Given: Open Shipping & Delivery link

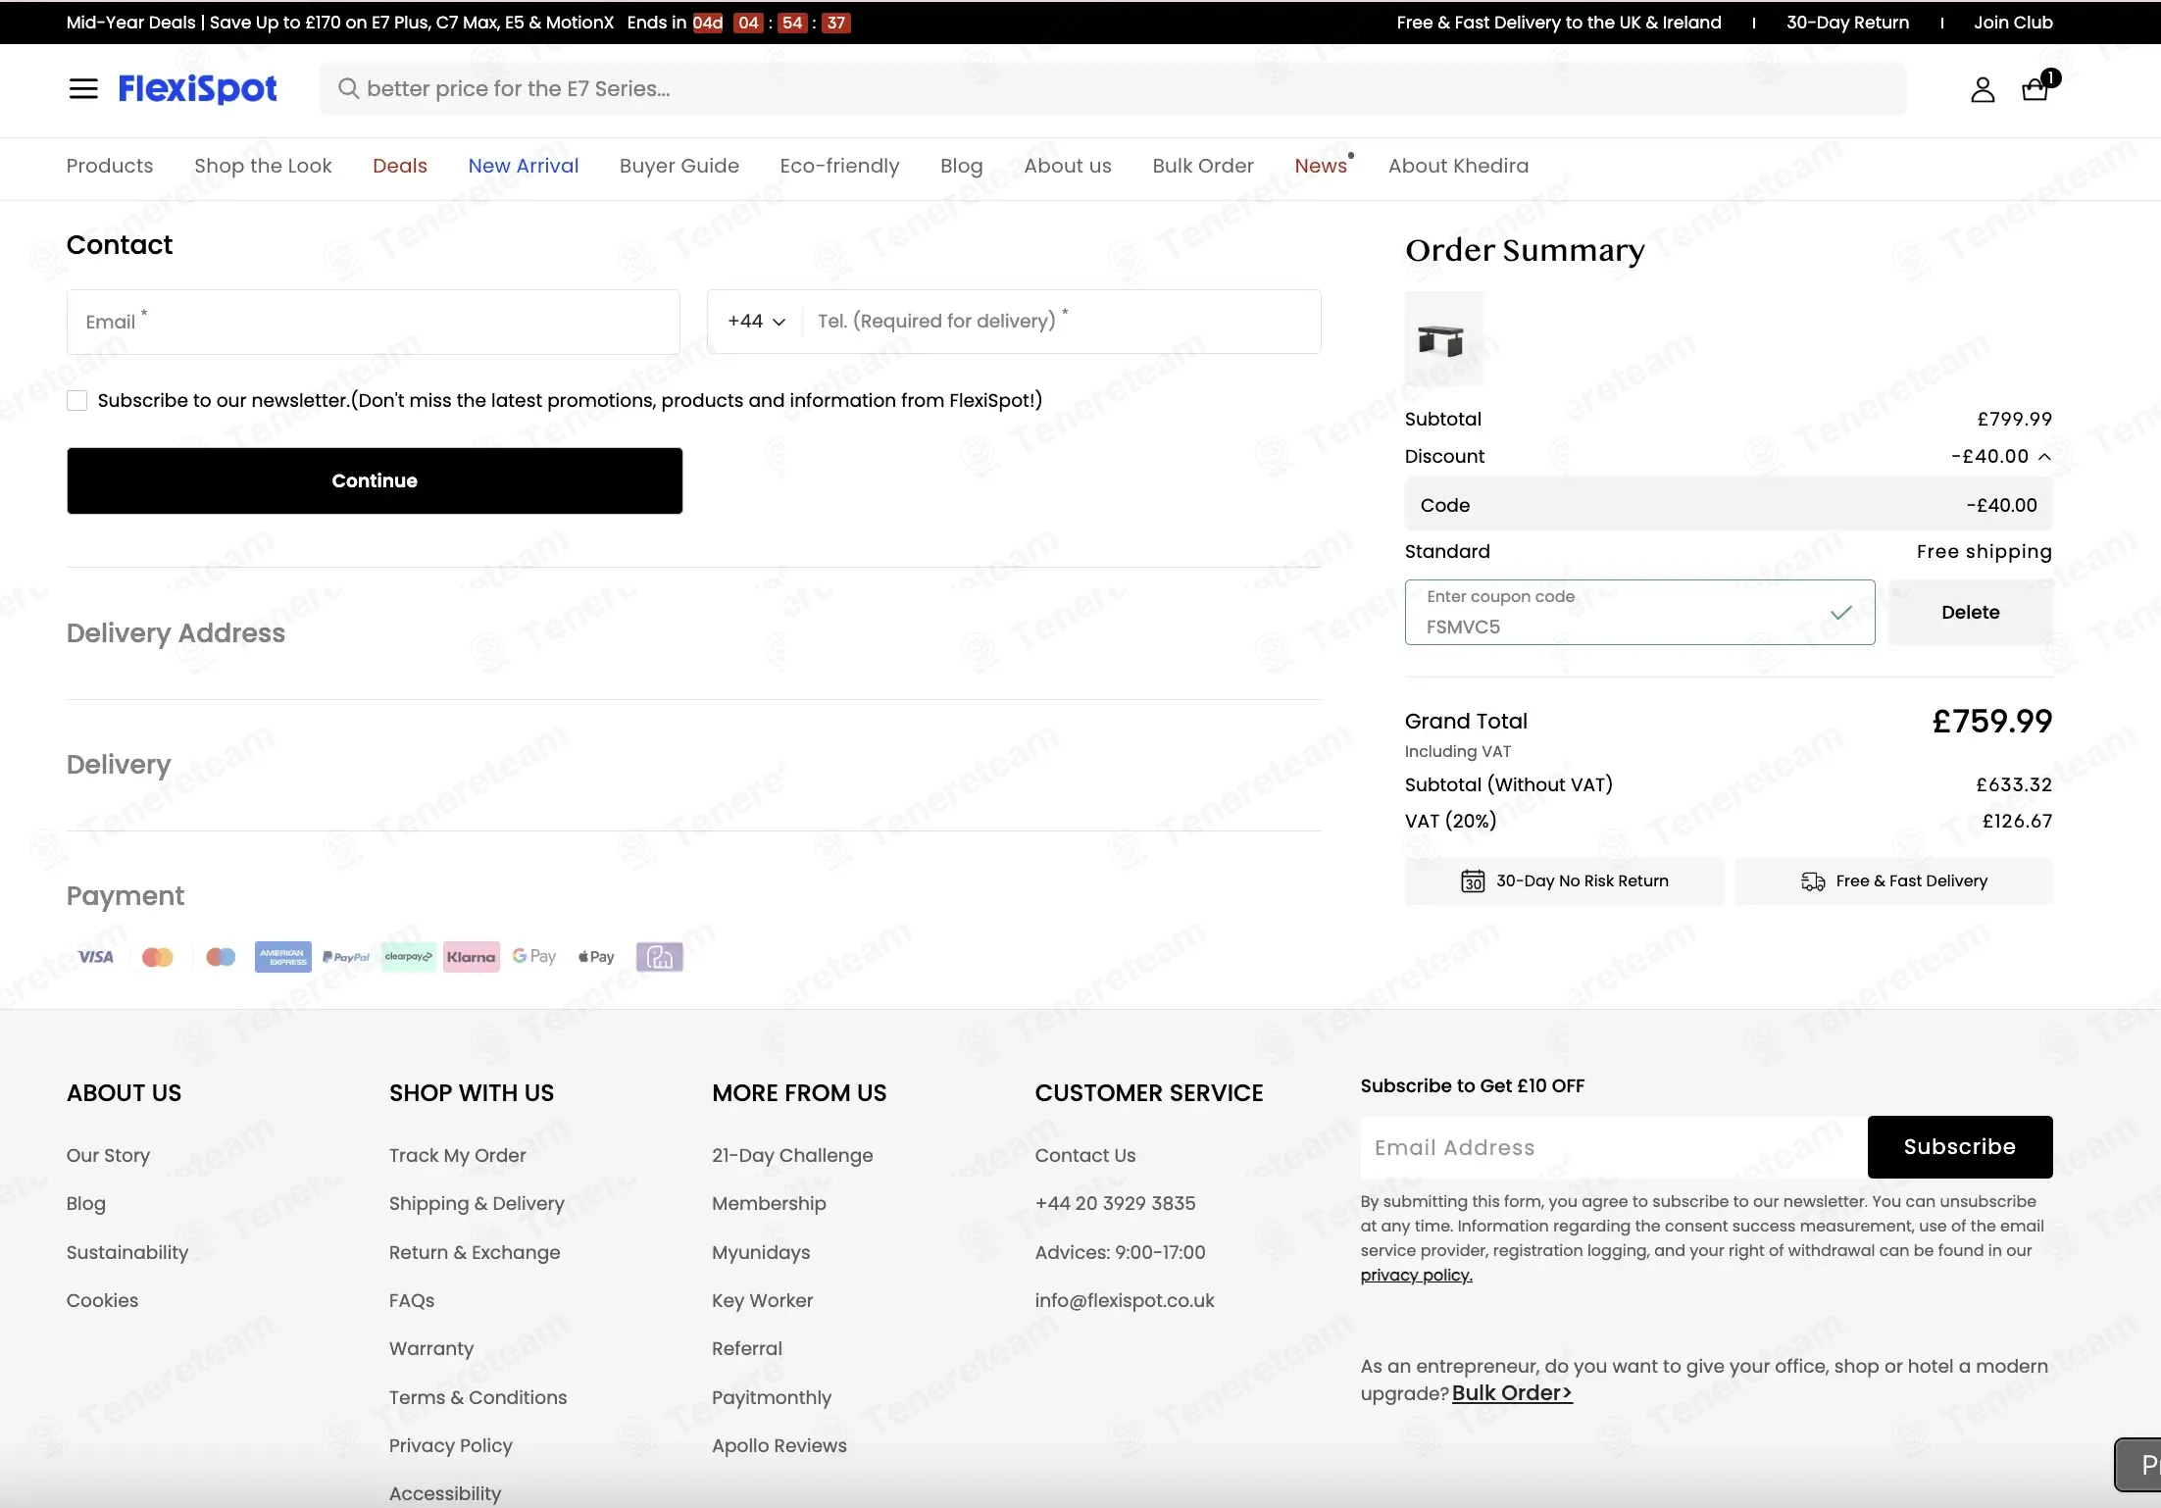Looking at the screenshot, I should (x=477, y=1204).
